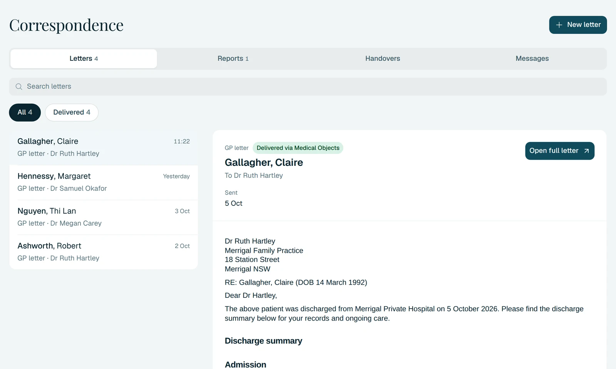The height and width of the screenshot is (369, 616).
Task: Click the Discharge summary heading
Action: coord(263,341)
